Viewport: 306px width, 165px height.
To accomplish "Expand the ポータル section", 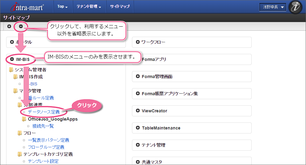I will click(12, 42).
